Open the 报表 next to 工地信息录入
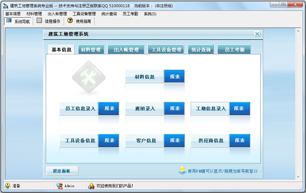Screen dimensions: 306x193 tap(240, 108)
